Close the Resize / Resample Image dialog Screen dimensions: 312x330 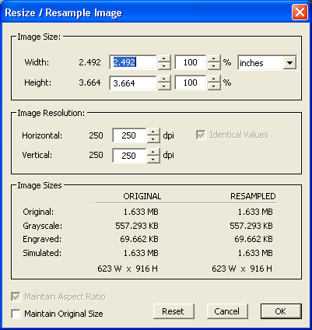pos(300,12)
